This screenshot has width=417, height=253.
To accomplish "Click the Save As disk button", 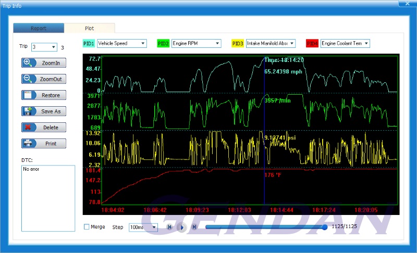I will 44,111.
